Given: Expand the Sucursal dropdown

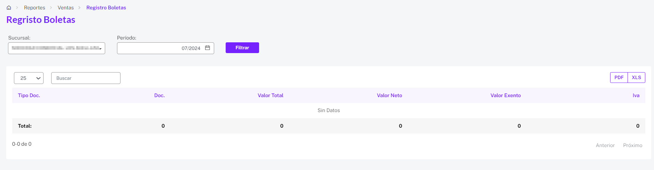Looking at the screenshot, I should (56, 48).
